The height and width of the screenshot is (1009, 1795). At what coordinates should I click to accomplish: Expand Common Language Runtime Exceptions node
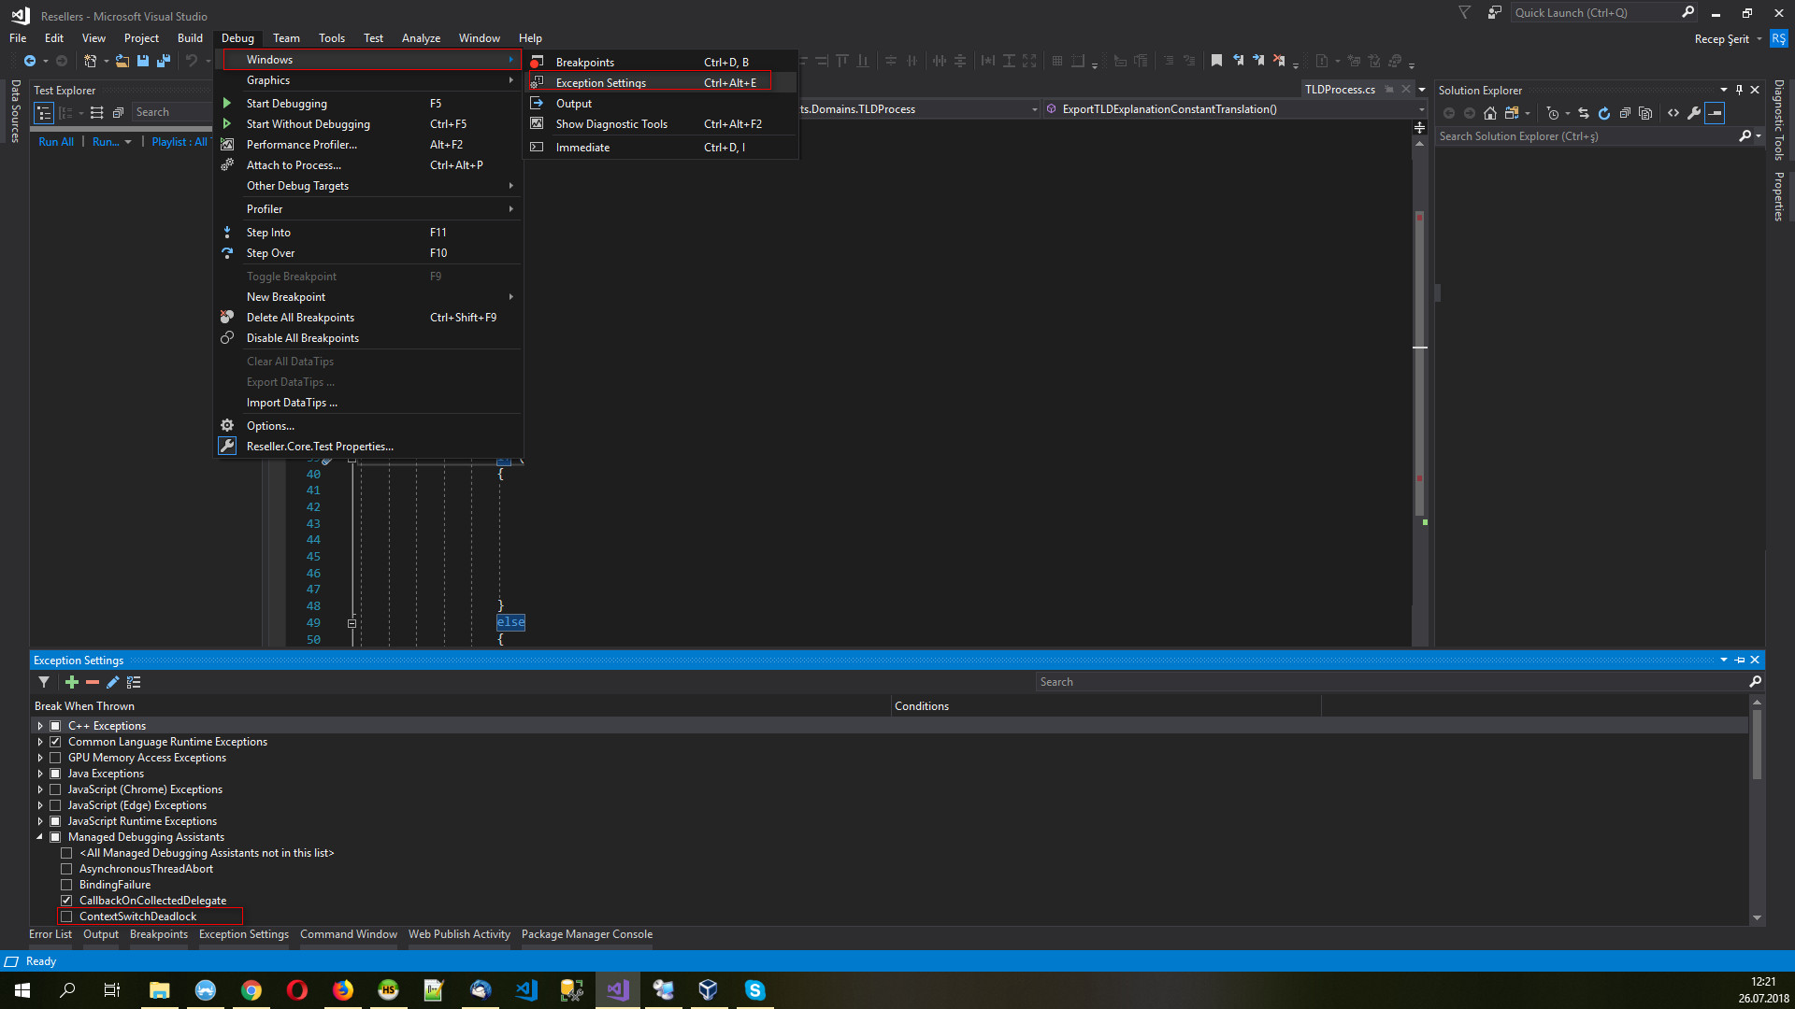click(x=40, y=742)
